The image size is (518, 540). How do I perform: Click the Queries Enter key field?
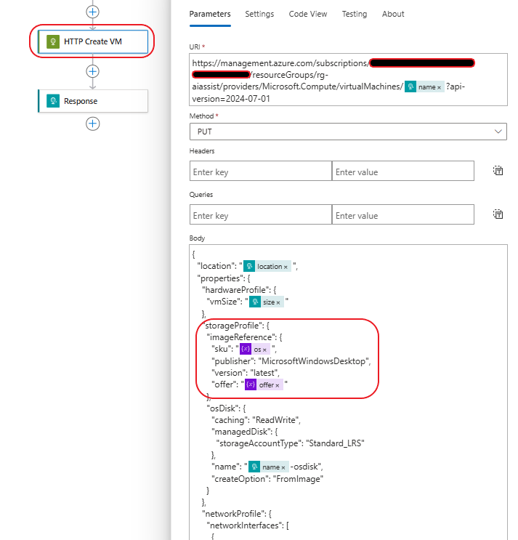pyautogui.click(x=261, y=214)
